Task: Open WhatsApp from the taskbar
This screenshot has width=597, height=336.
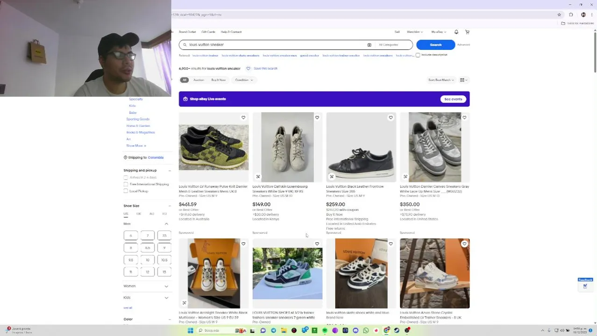Action: tap(366, 330)
